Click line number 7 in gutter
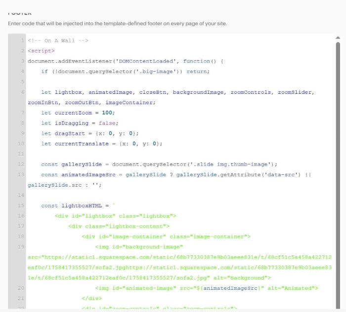The height and width of the screenshot is (312, 346). [x=22, y=113]
